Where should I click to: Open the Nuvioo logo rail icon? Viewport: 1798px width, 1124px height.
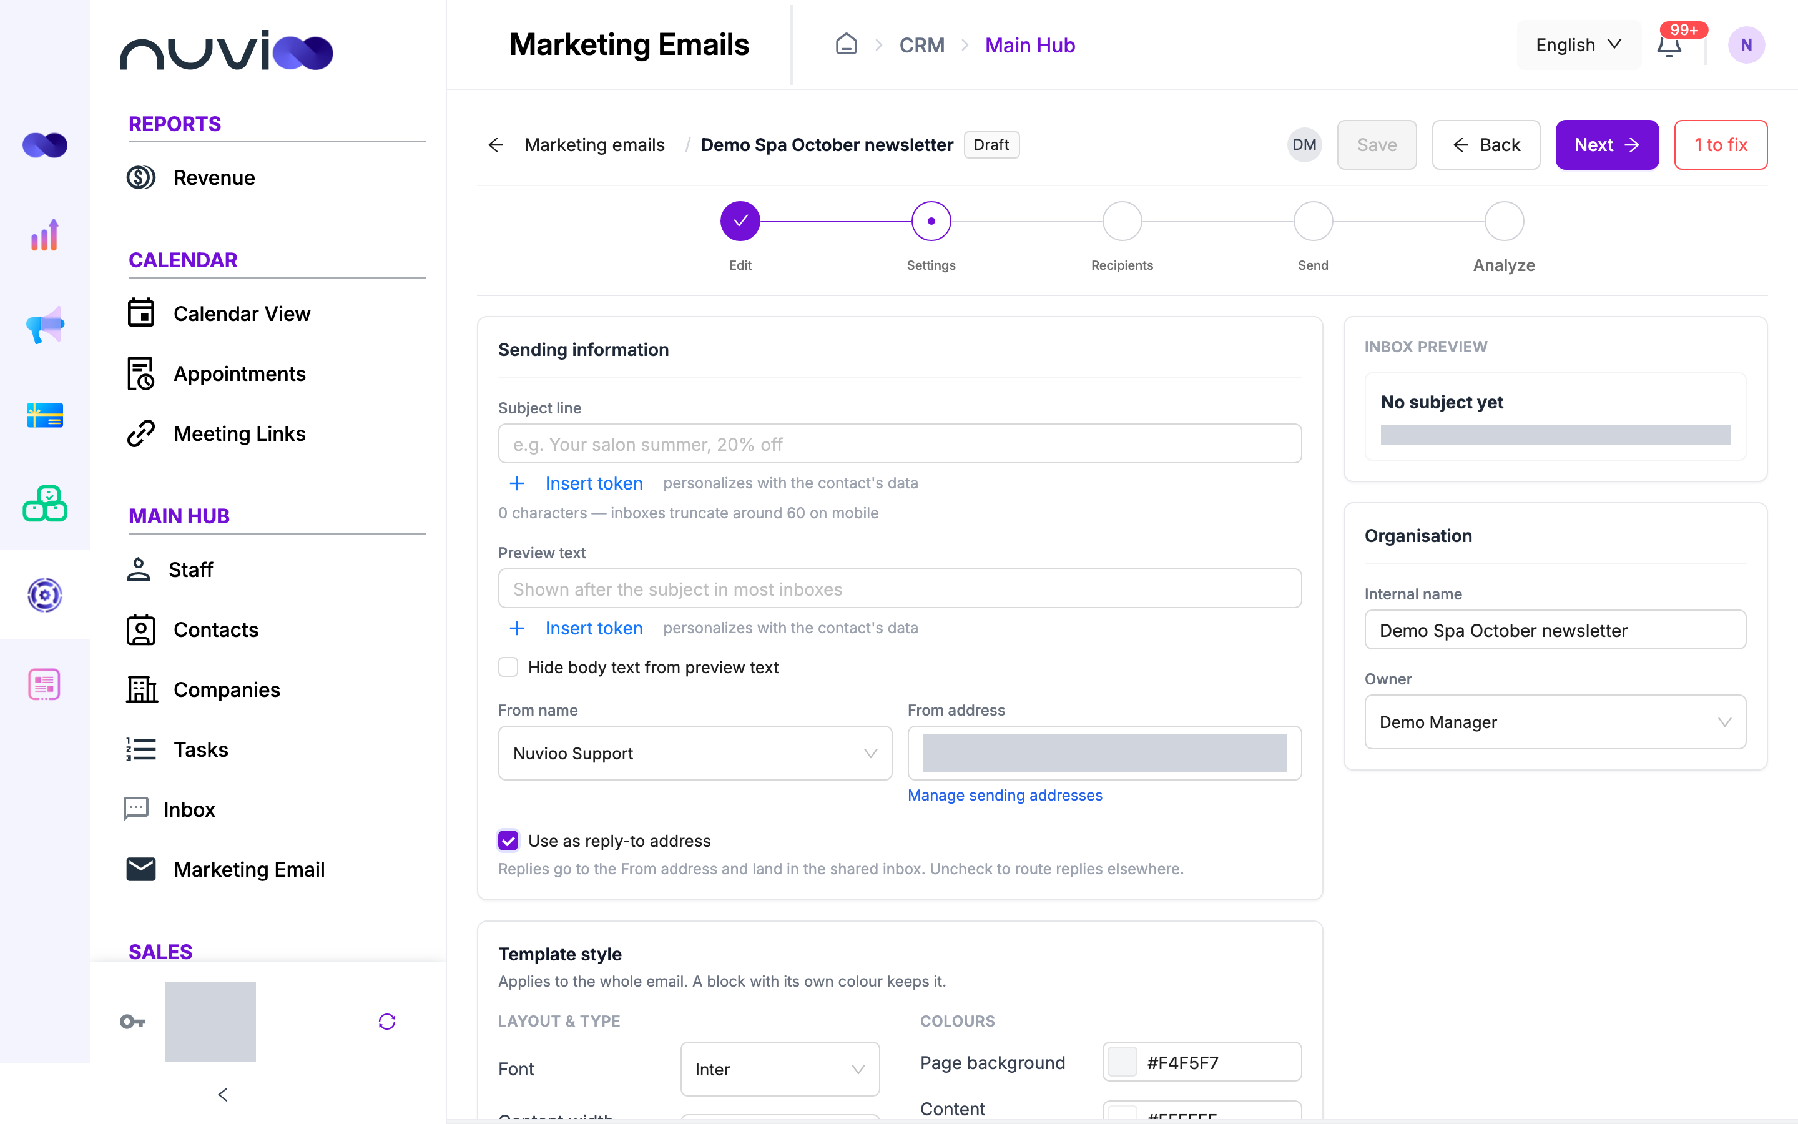[x=44, y=145]
